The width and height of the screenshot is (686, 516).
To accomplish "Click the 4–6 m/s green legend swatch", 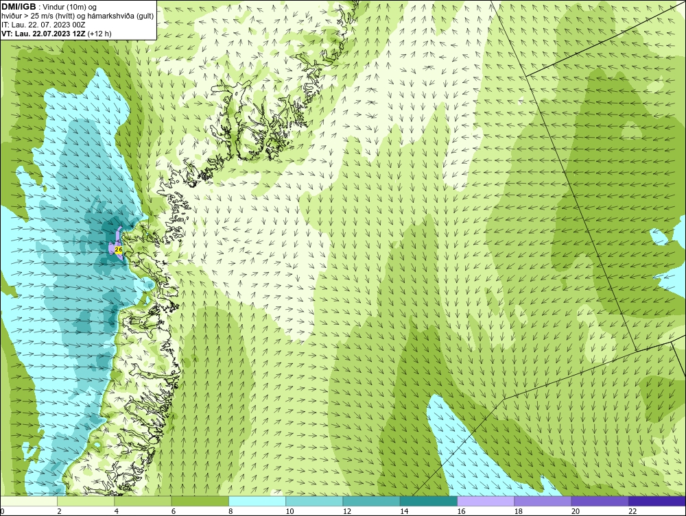I will [x=143, y=501].
